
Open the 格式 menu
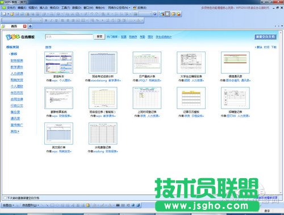tap(55, 8)
